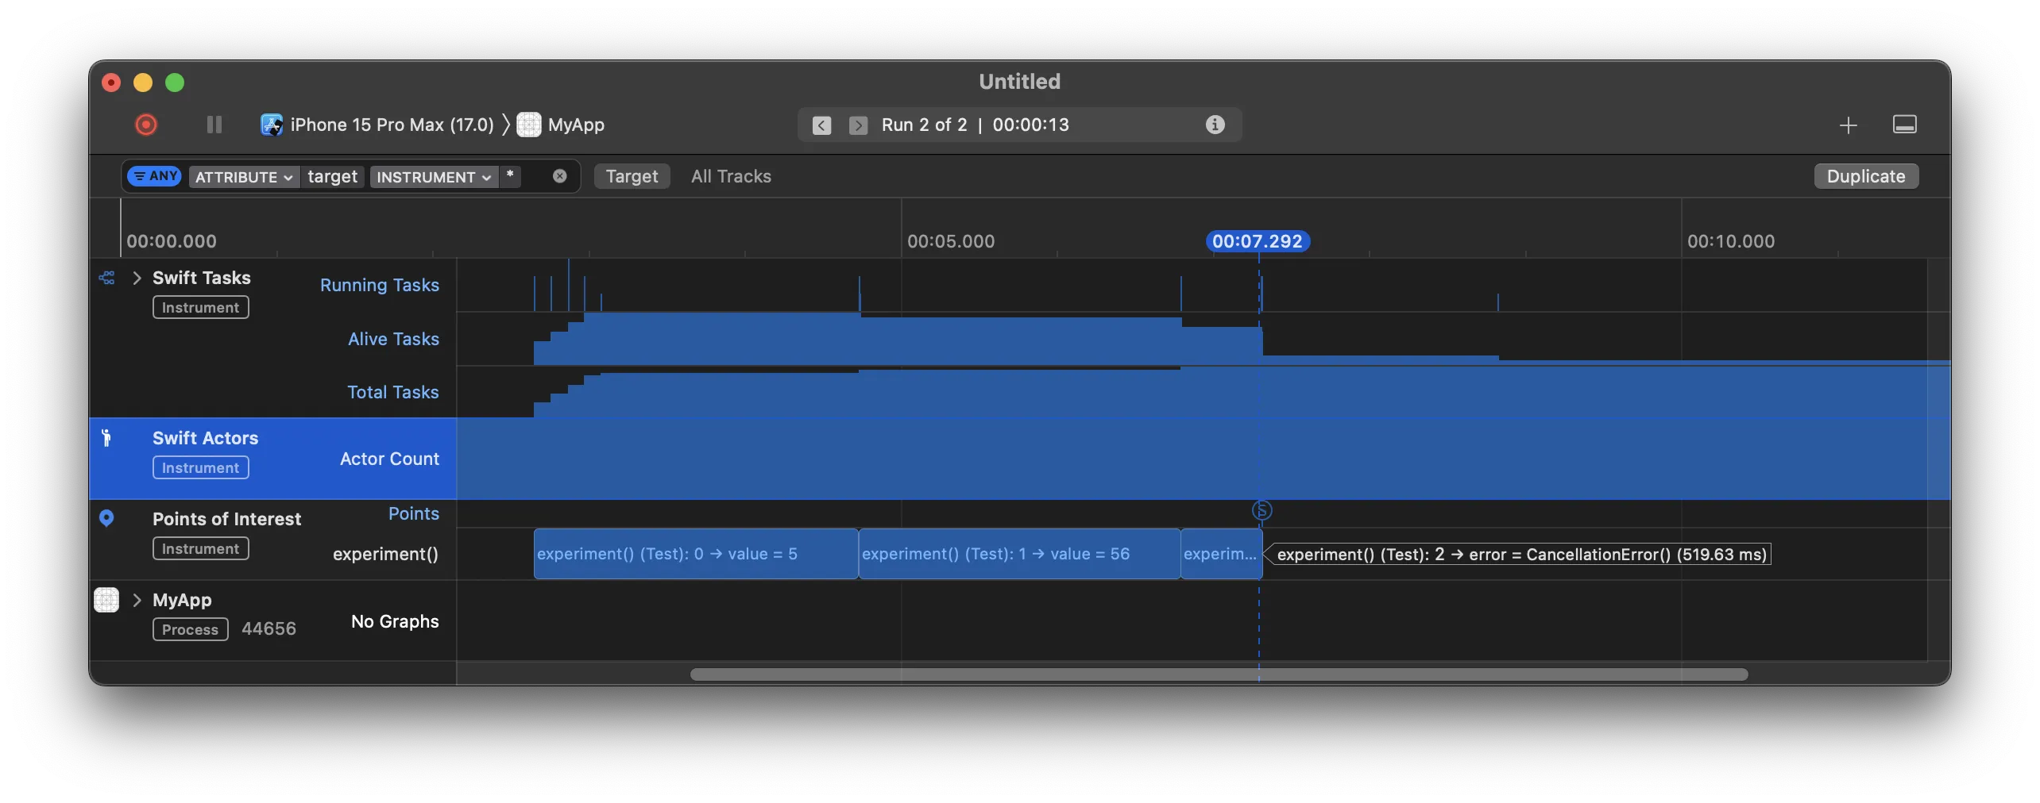Open the run info button

(x=1215, y=125)
